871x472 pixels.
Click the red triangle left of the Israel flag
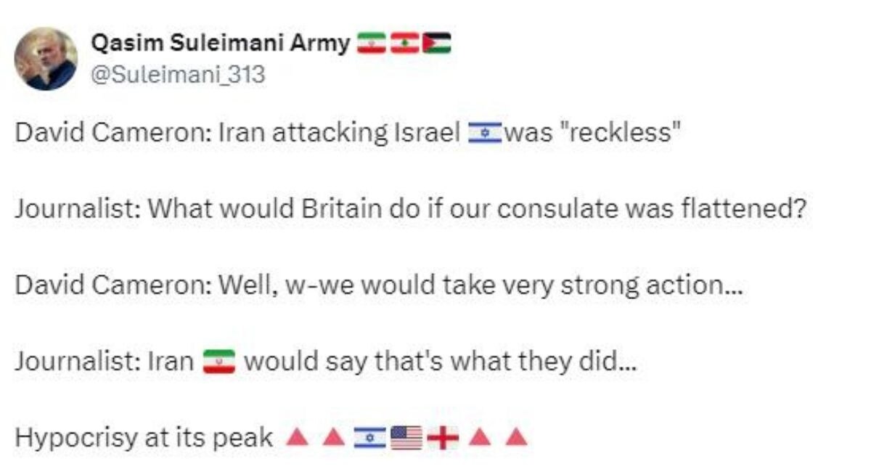point(332,437)
